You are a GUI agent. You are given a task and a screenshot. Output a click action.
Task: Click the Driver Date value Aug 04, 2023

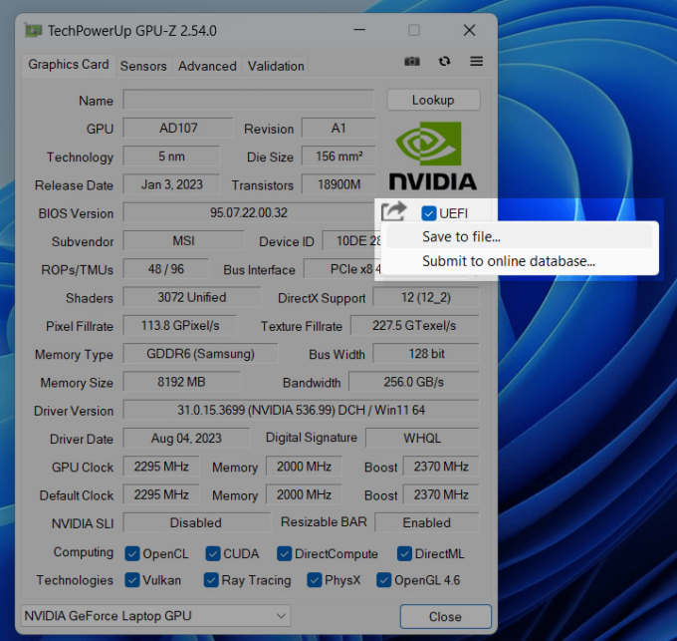pyautogui.click(x=186, y=439)
